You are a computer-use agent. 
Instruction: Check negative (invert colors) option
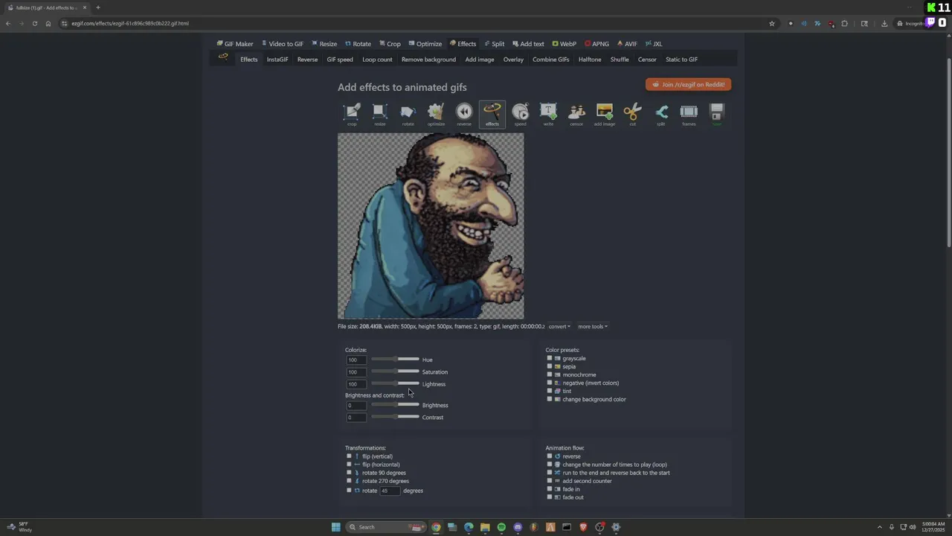[x=550, y=383]
